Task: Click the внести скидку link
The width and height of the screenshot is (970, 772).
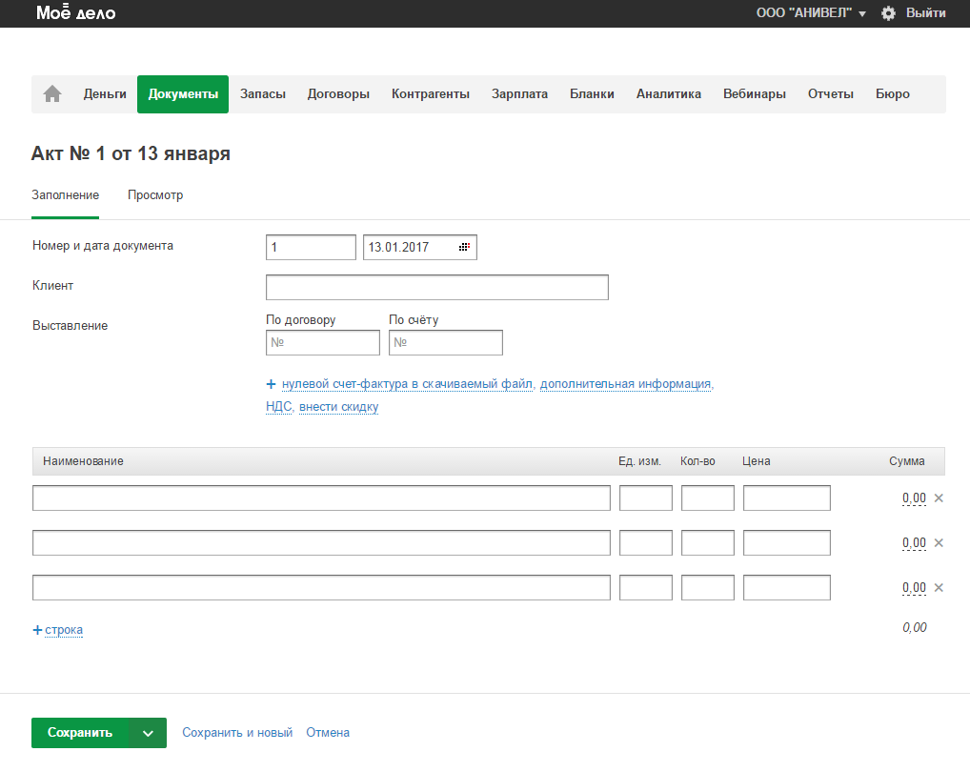Action: [x=339, y=407]
